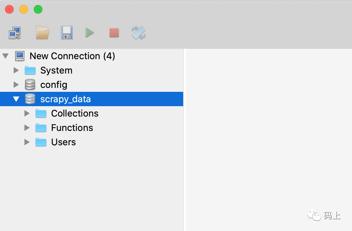Click the computer icon beside New Connection
The height and width of the screenshot is (231, 352).
(x=20, y=56)
